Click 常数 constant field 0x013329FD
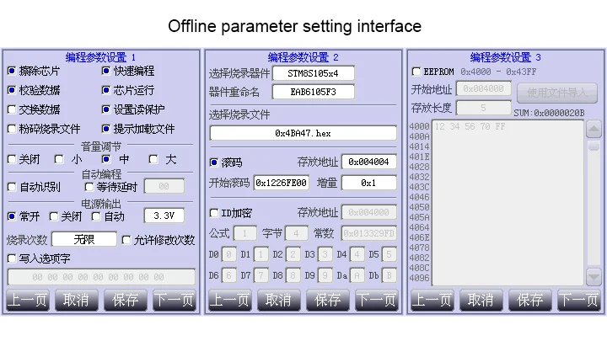The height and width of the screenshot is (362, 607). click(369, 233)
